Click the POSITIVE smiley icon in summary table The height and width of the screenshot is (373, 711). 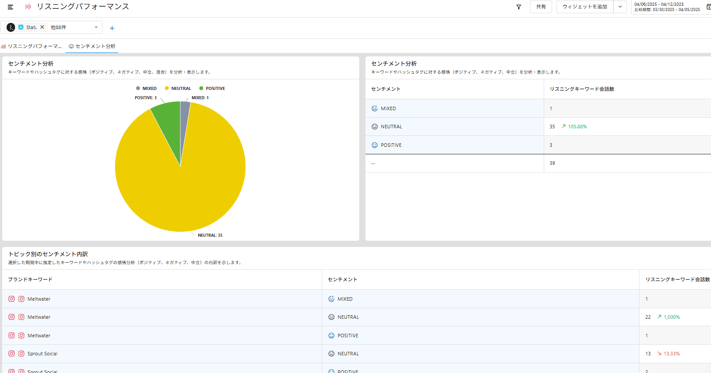[x=375, y=145]
